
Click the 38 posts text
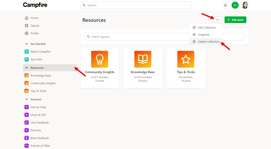[143, 81]
